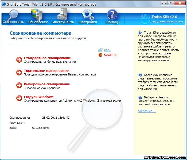Open the Обновление globe server icon
Screen dimensions: 187x160
[37, 14]
